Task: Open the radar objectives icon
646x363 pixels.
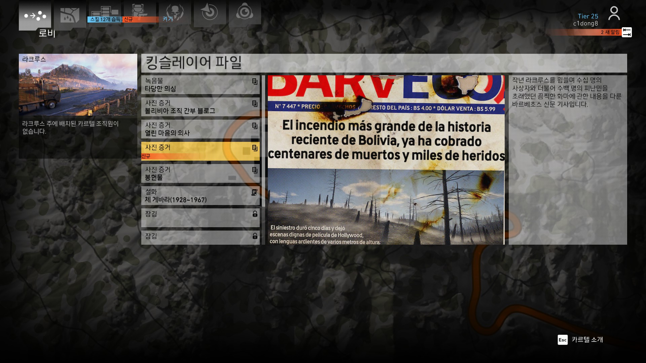Action: tap(210, 13)
